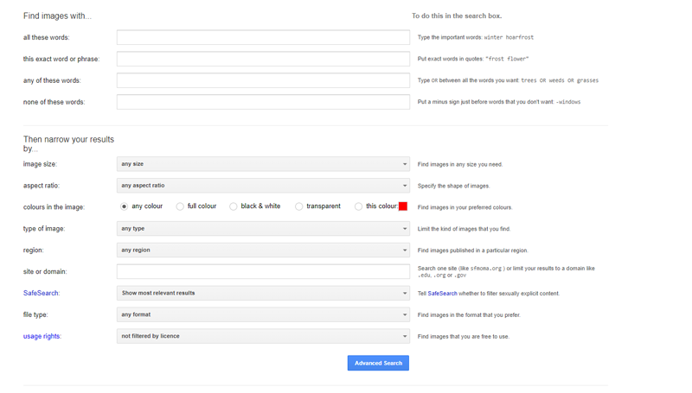Open the type of image dropdown
This screenshot has width=692, height=393.
click(x=263, y=229)
